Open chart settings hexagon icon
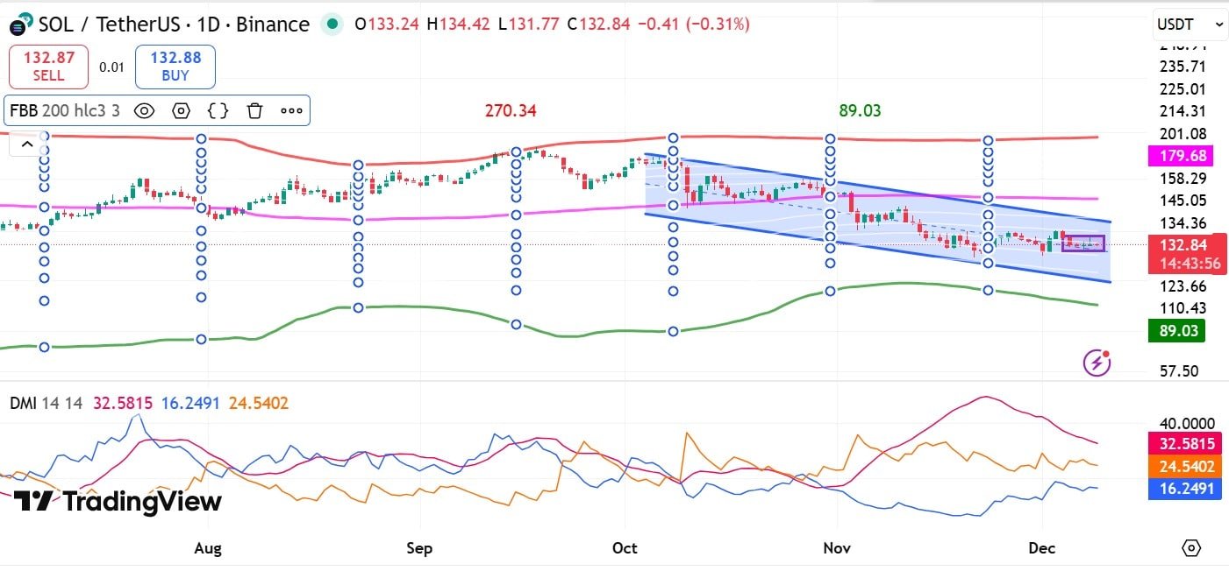The width and height of the screenshot is (1229, 571). (1191, 548)
